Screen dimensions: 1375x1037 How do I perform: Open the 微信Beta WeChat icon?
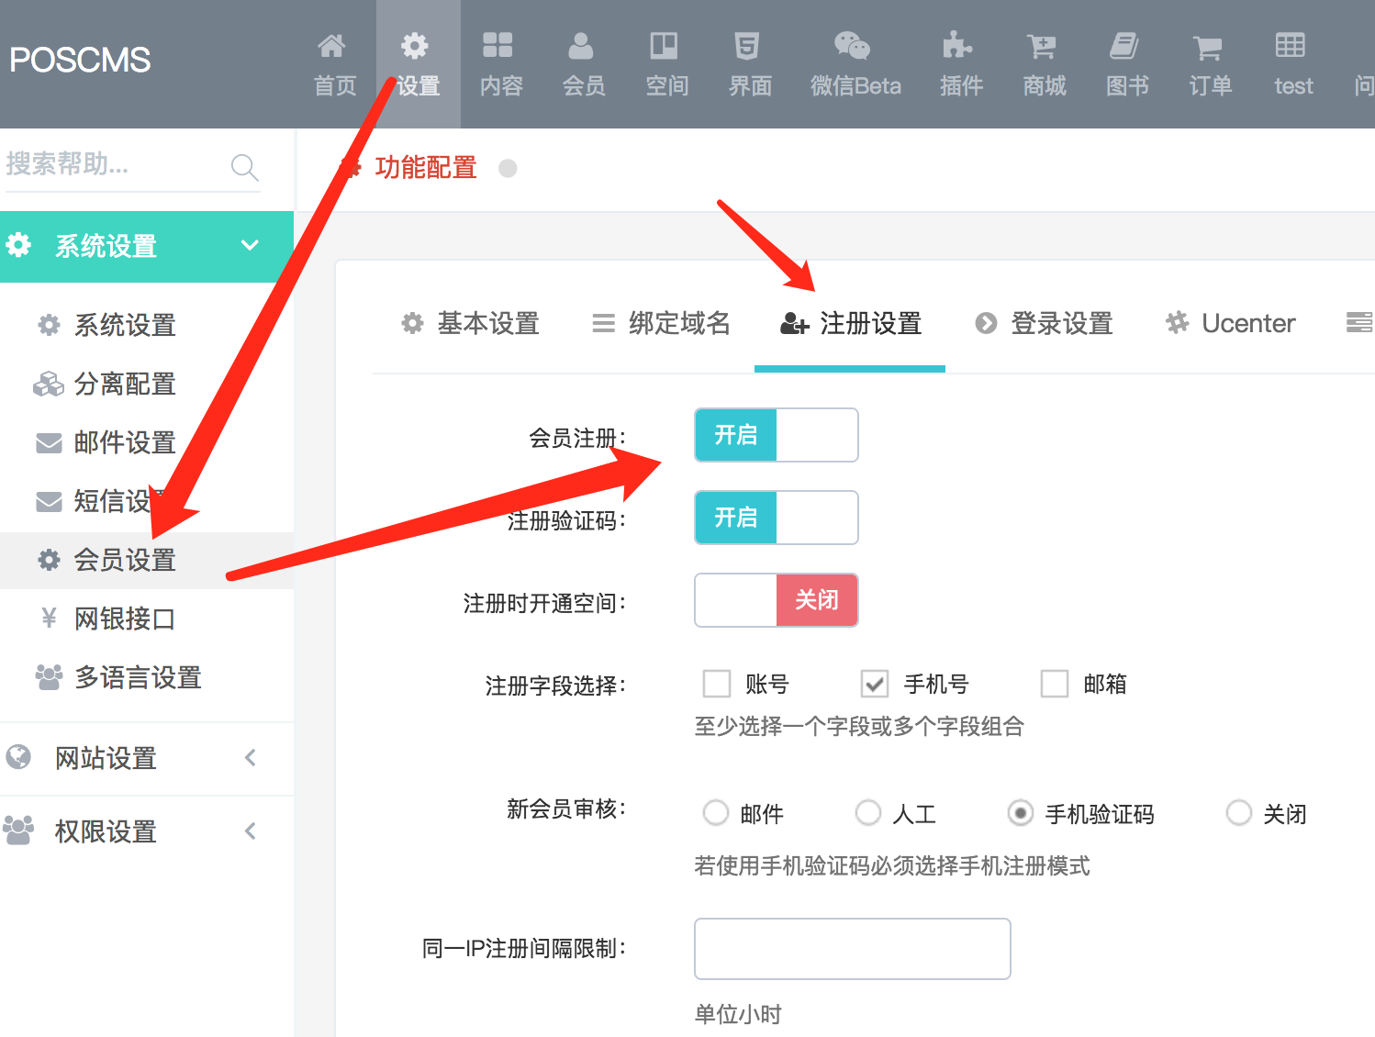coord(852,45)
